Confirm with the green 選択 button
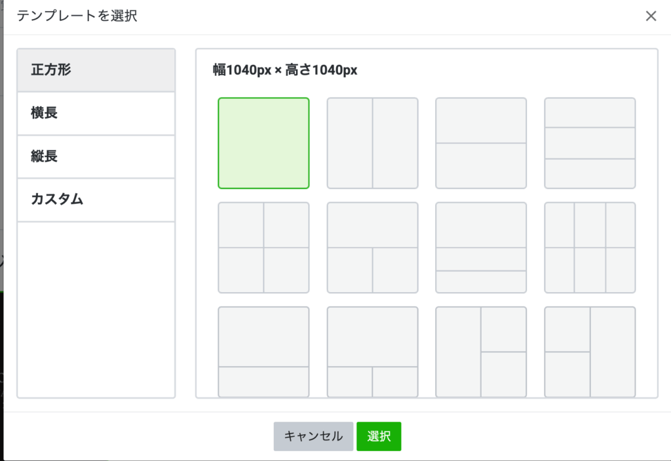 pos(379,436)
